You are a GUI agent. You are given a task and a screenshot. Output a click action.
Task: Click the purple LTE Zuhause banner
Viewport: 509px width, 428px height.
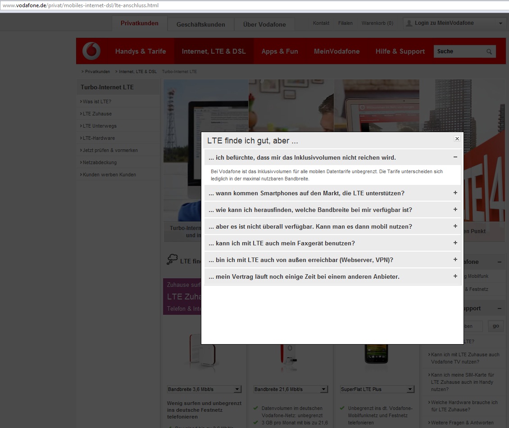182,296
